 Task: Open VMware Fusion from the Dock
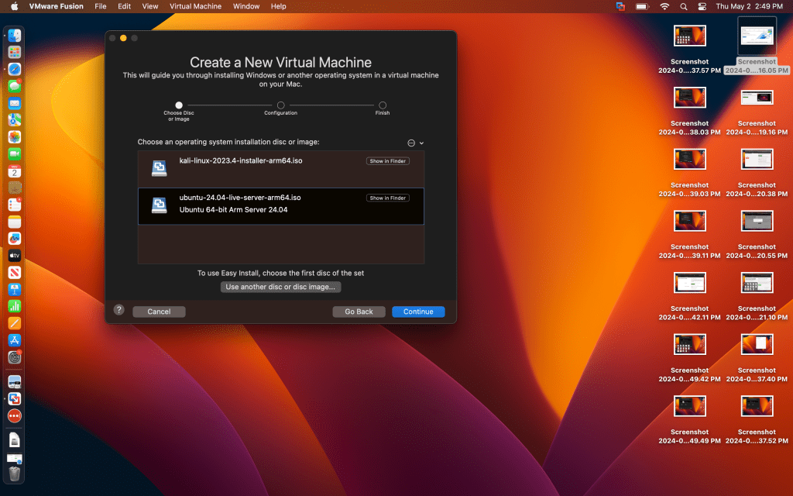tap(15, 399)
